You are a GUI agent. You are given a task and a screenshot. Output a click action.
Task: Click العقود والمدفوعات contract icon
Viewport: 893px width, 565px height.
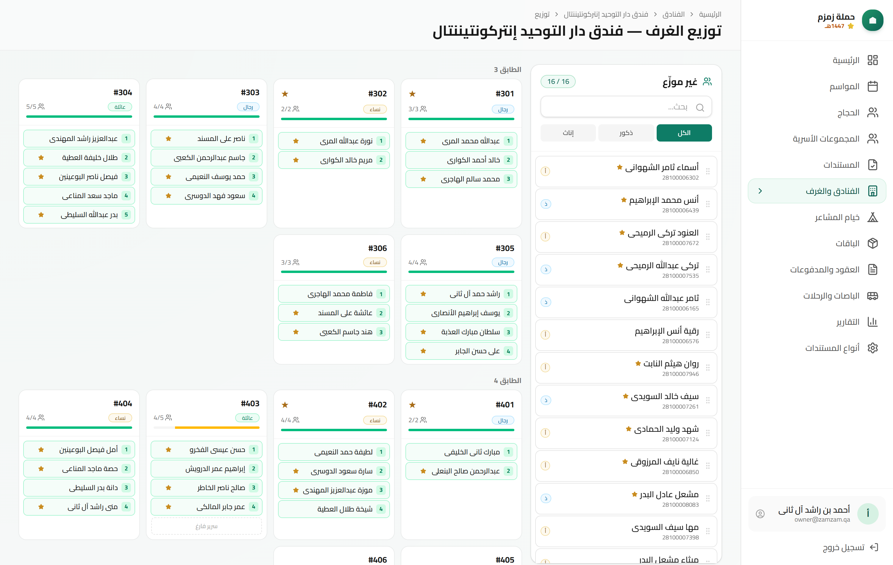(x=872, y=269)
